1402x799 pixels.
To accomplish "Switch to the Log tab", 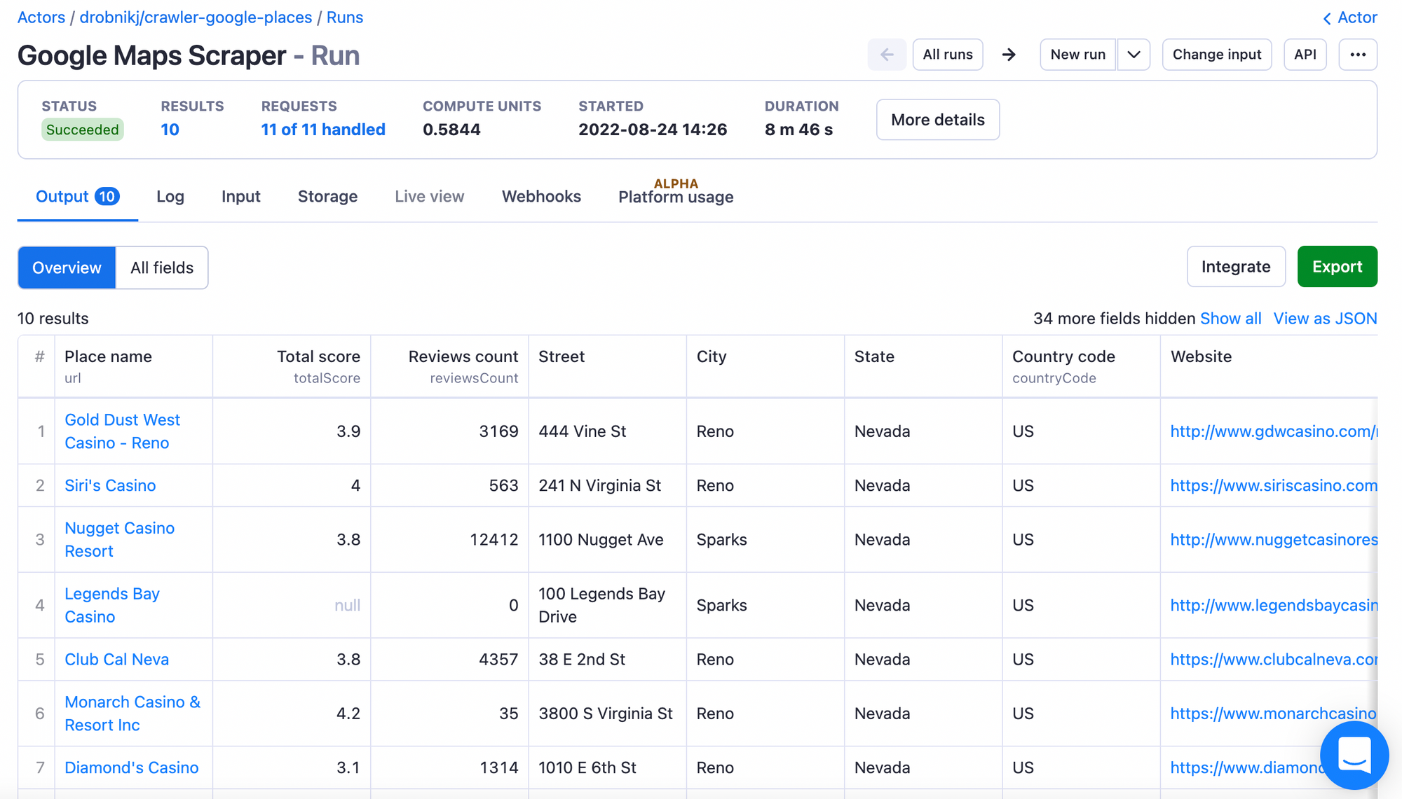I will tap(170, 196).
